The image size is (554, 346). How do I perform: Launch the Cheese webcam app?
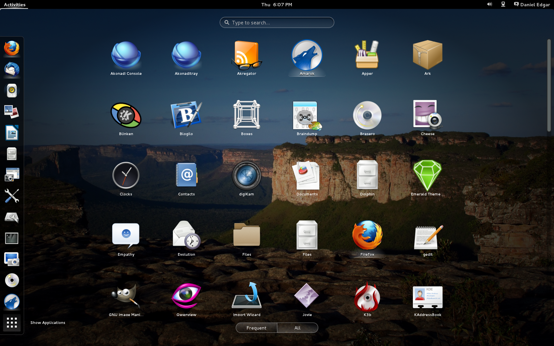(x=428, y=118)
